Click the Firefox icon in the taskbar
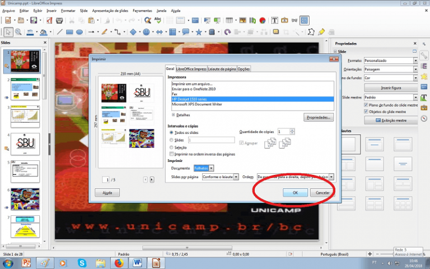The height and width of the screenshot is (269, 430). (x=119, y=262)
